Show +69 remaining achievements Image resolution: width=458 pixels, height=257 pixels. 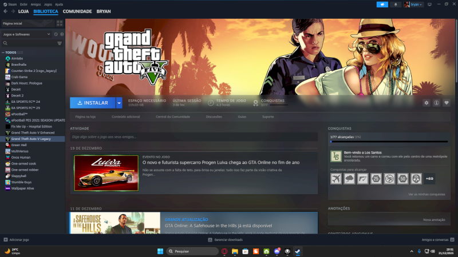[429, 179]
